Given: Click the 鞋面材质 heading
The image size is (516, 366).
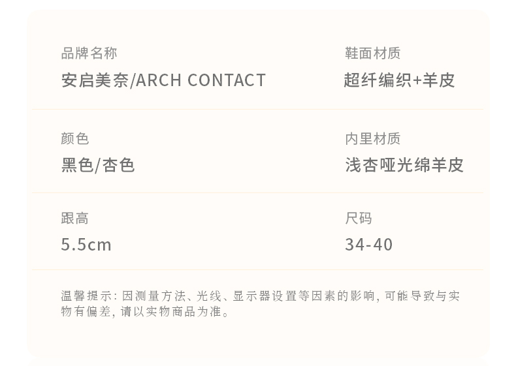Looking at the screenshot, I should pyautogui.click(x=372, y=53).
